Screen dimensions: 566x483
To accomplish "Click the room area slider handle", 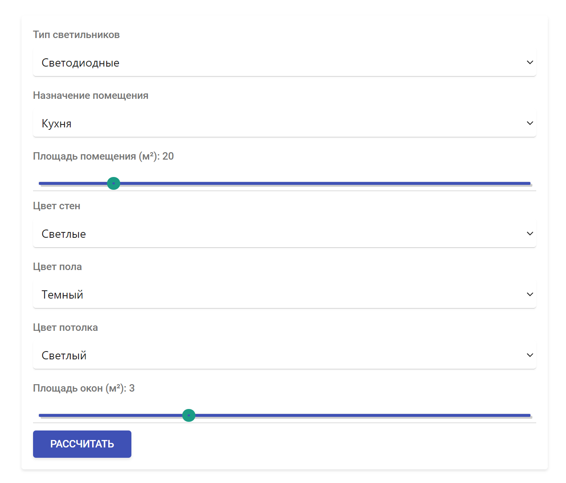I will [114, 183].
